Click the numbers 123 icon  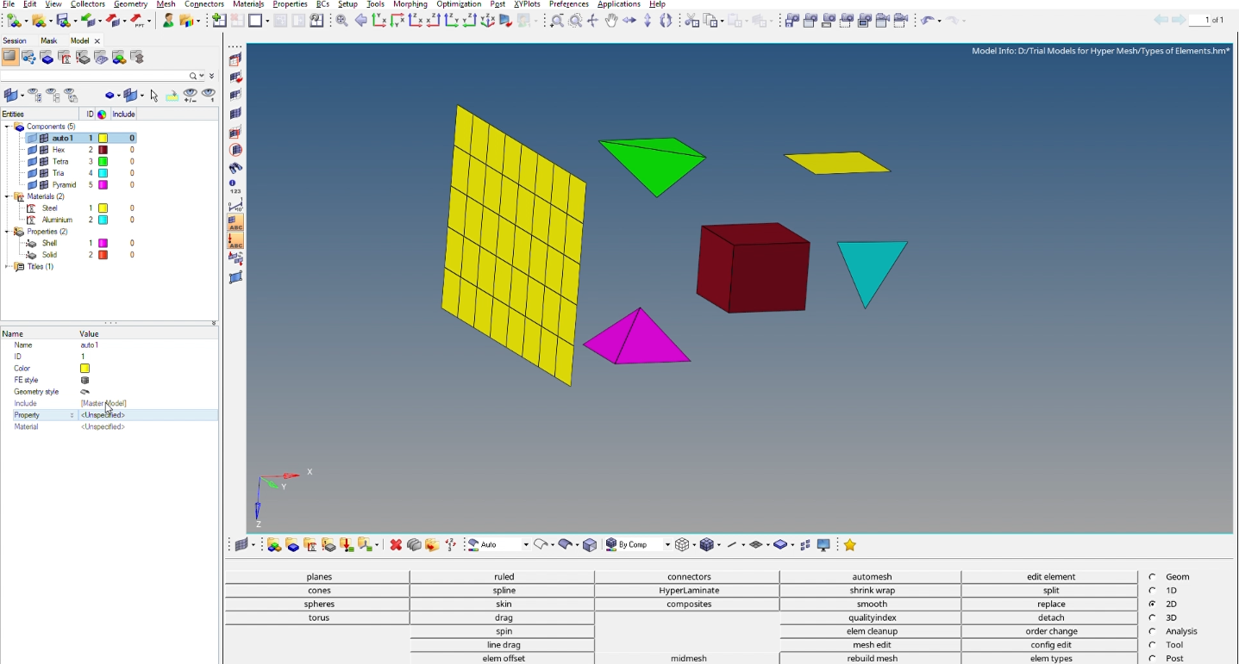click(x=235, y=186)
